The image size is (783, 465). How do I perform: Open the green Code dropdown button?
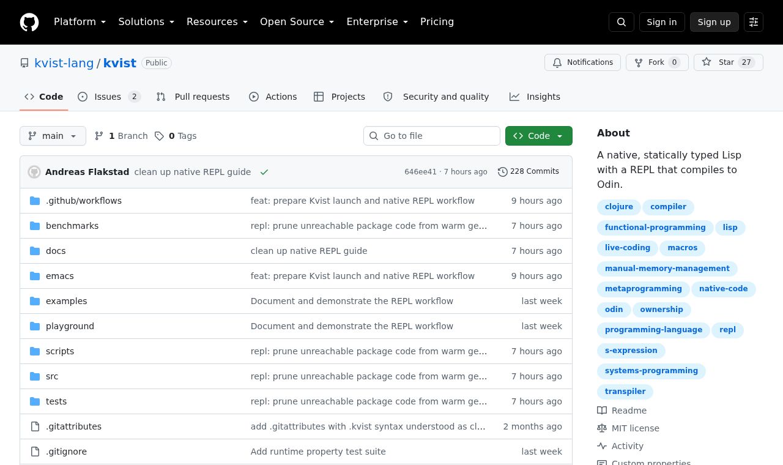point(539,136)
